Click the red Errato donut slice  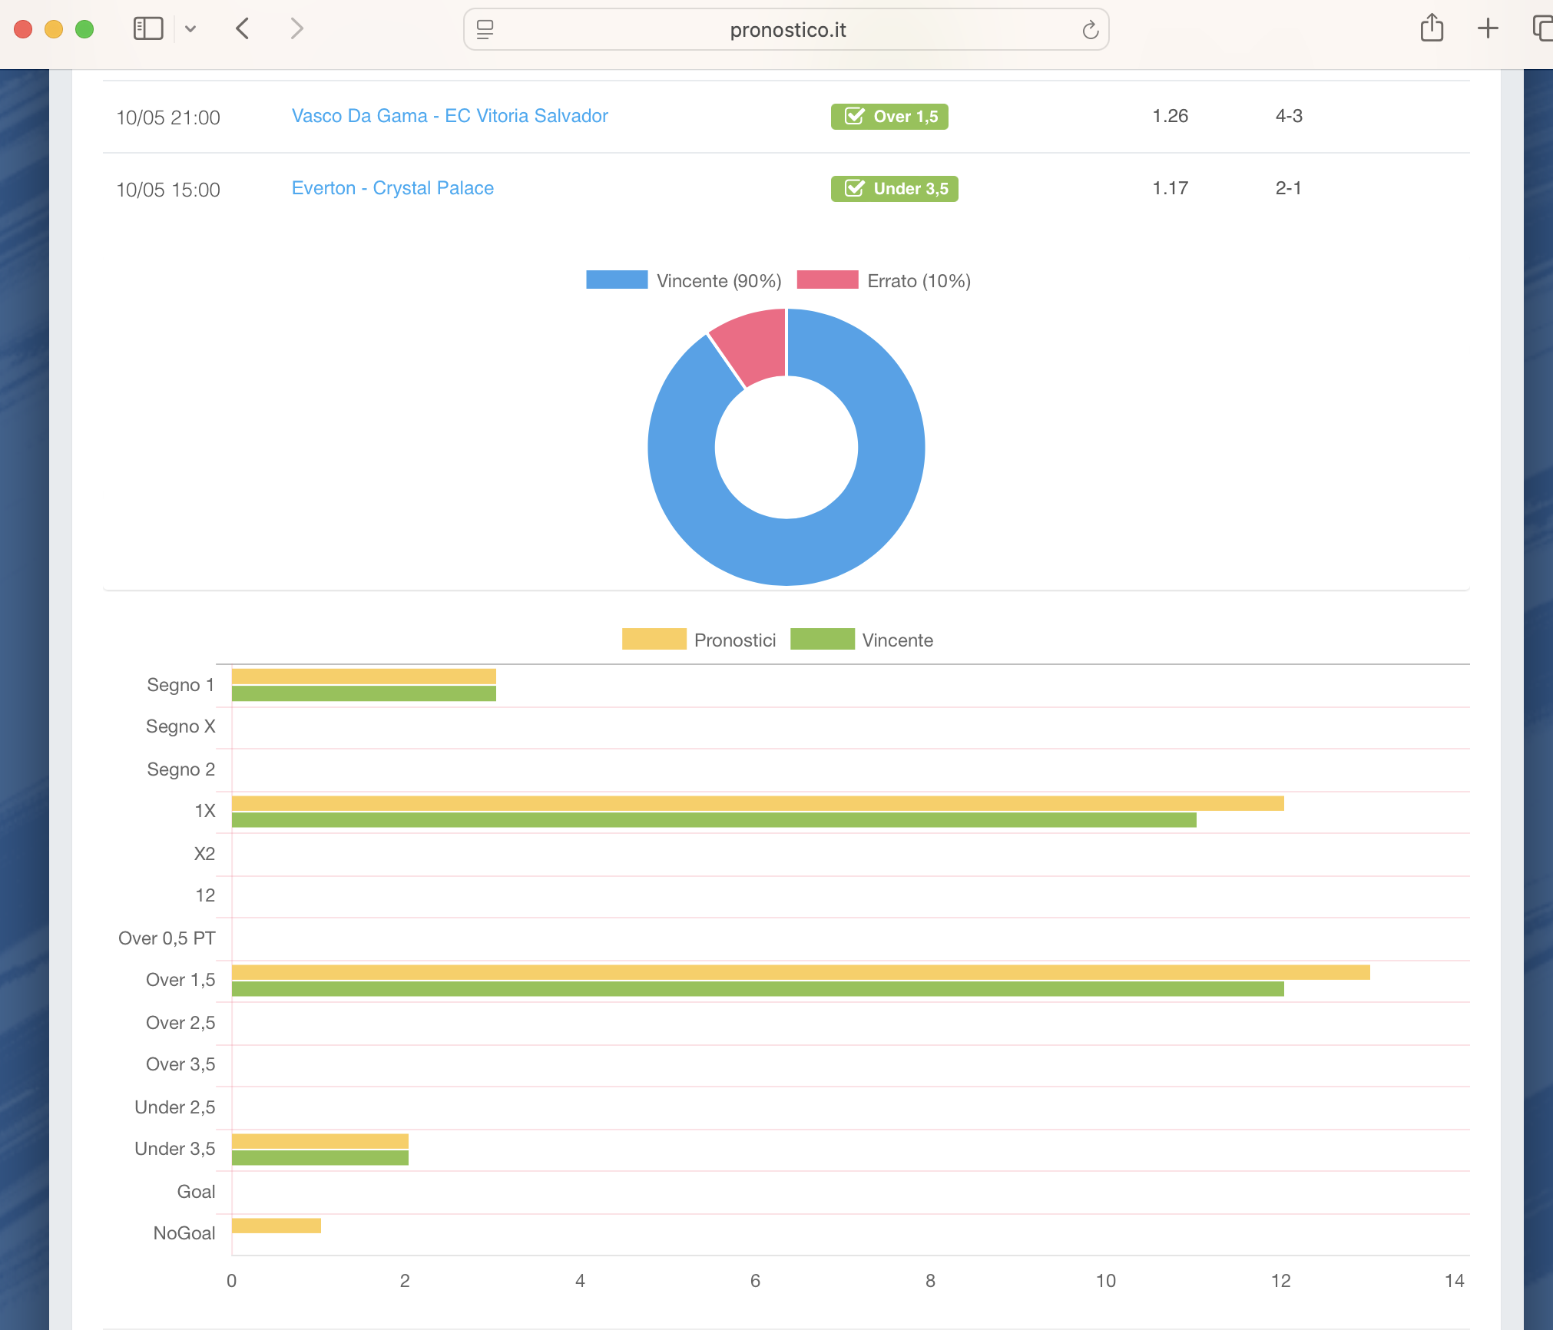[756, 344]
